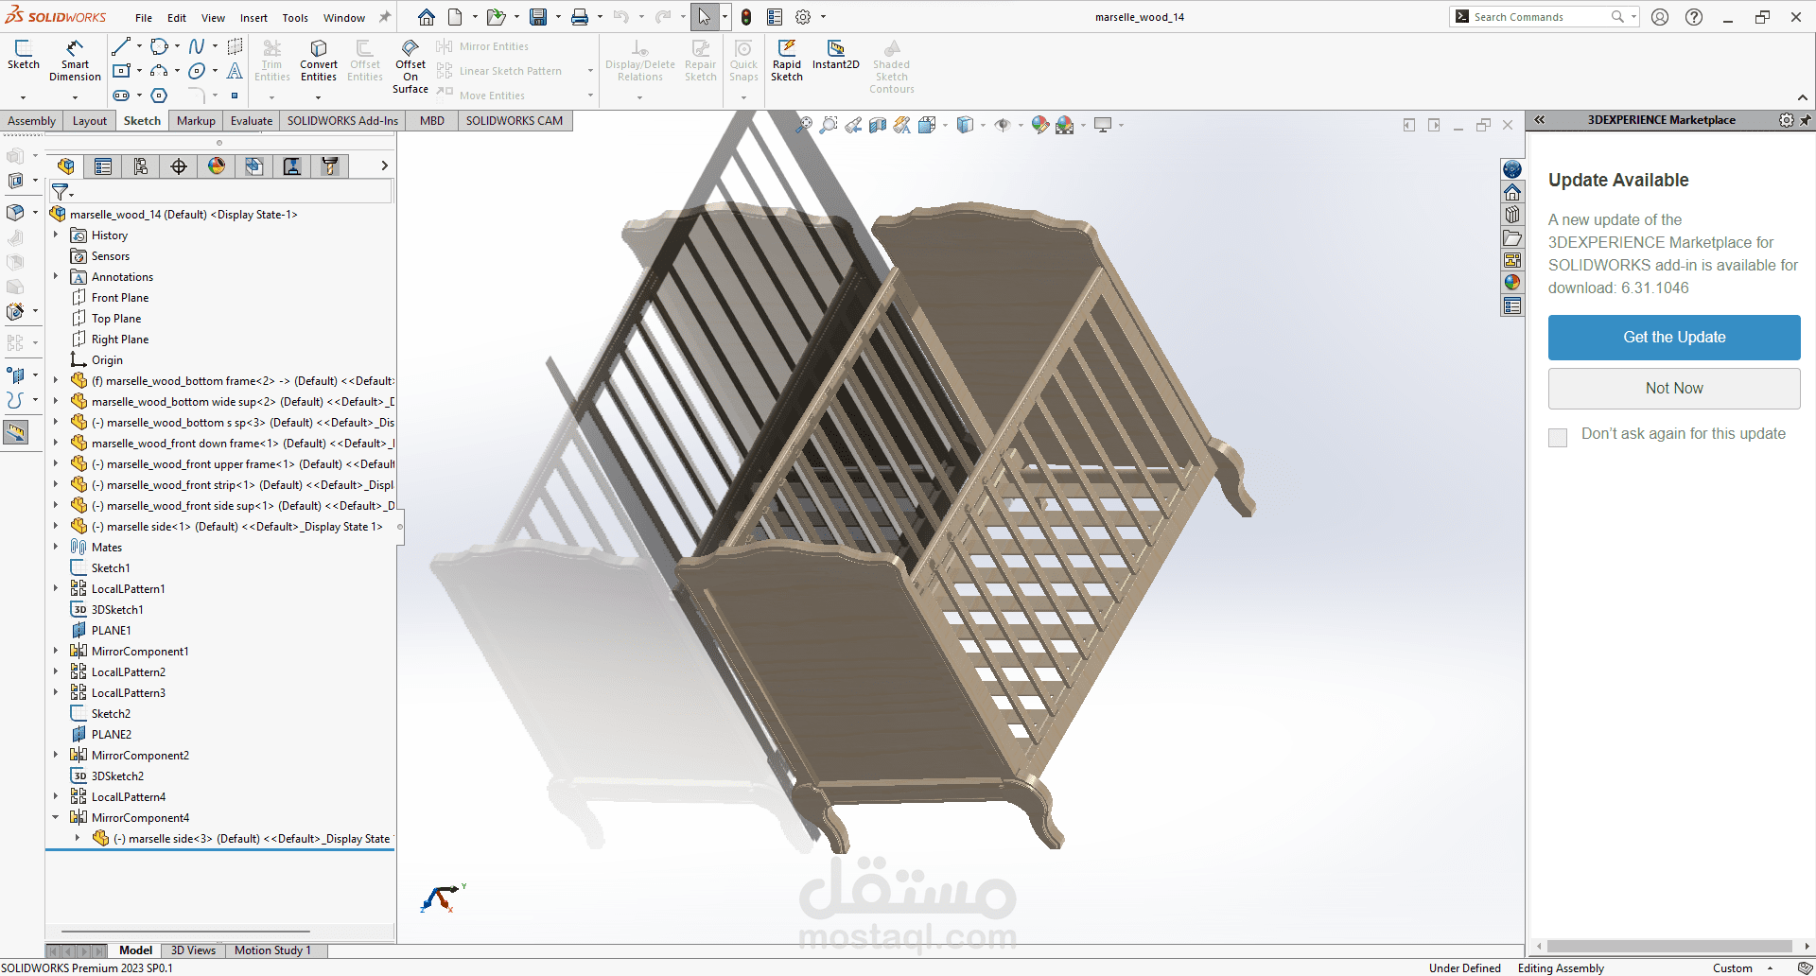This screenshot has height=976, width=1816.
Task: Open the File menu
Action: (x=144, y=18)
